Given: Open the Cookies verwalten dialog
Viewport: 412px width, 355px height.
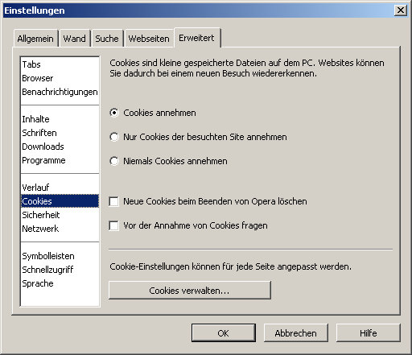Looking at the screenshot, I should pyautogui.click(x=190, y=291).
